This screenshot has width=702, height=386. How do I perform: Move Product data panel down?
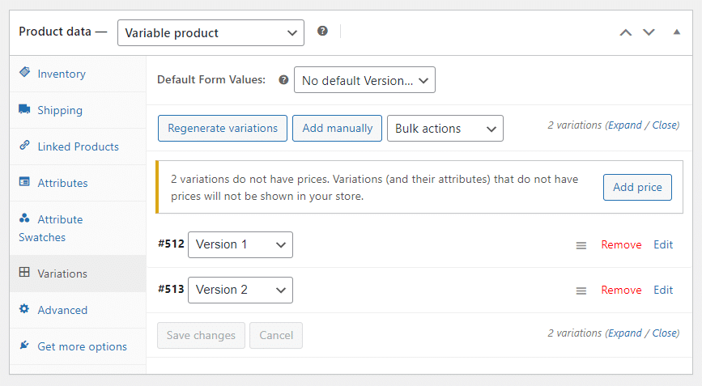point(649,32)
